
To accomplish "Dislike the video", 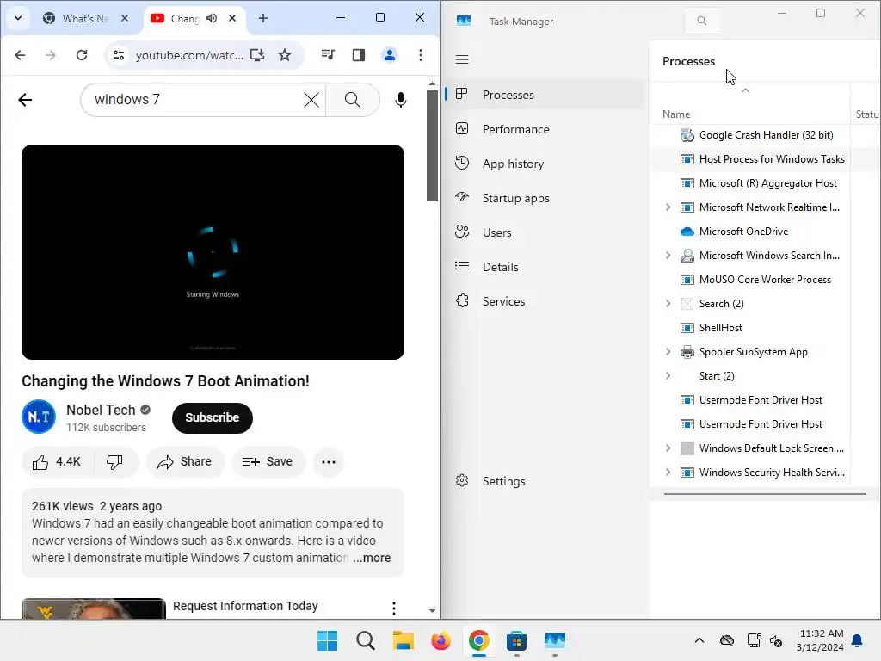I will 114,462.
